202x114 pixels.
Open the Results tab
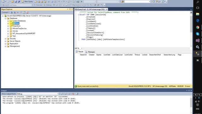(x=80, y=52)
